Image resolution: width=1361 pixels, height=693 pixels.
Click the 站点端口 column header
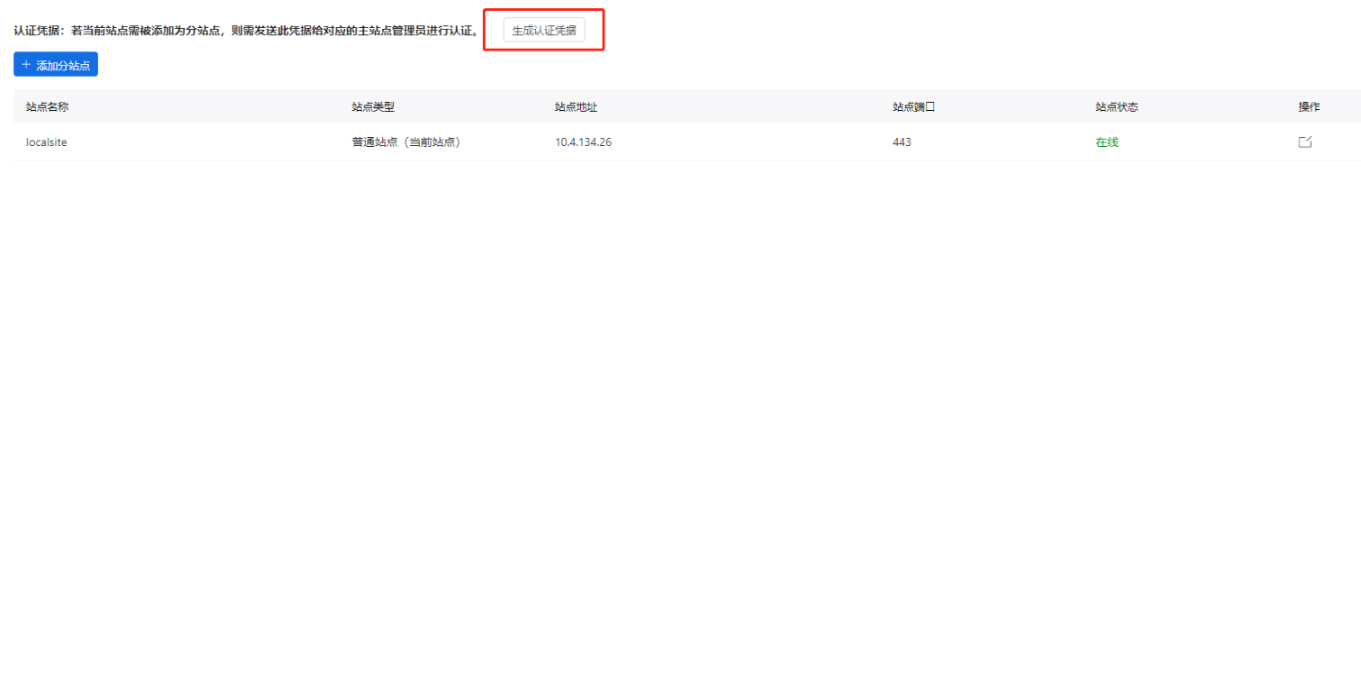(x=914, y=106)
